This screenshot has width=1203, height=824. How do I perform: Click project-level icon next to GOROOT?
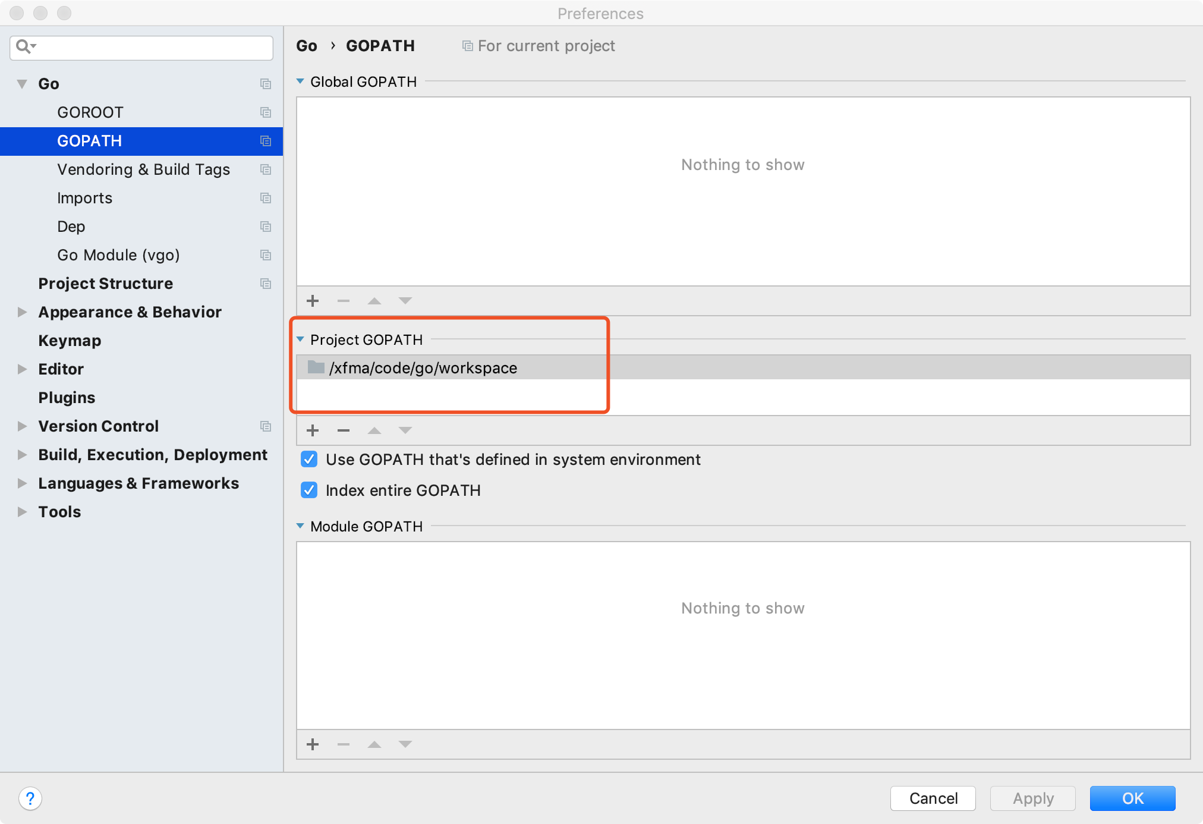[x=266, y=112]
